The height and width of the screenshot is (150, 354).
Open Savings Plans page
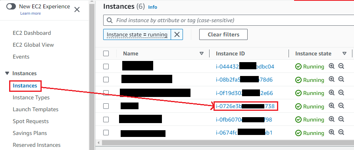[30, 133]
